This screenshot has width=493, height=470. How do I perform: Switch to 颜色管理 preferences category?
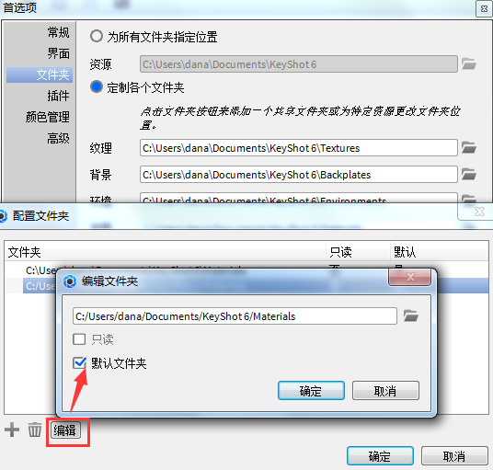(x=48, y=117)
